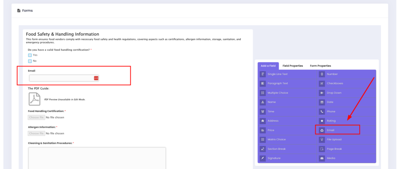Image resolution: width=399 pixels, height=169 pixels.
Task: Click the Single Line Text field icon
Action: point(263,74)
